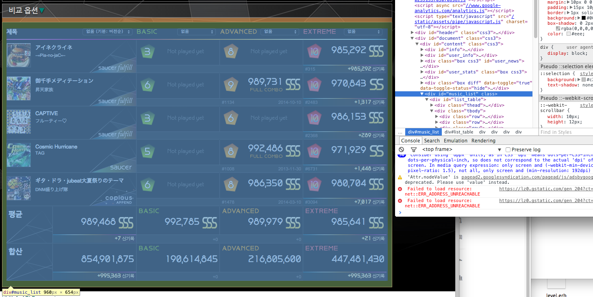Screen dimensions: 593x297
Task: Switch to the Rendering drawer tab
Action: pos(483,141)
